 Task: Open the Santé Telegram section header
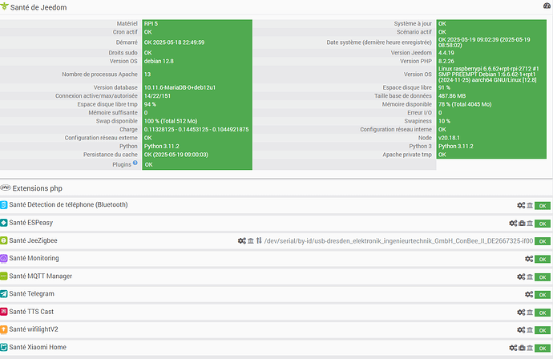tap(32, 294)
